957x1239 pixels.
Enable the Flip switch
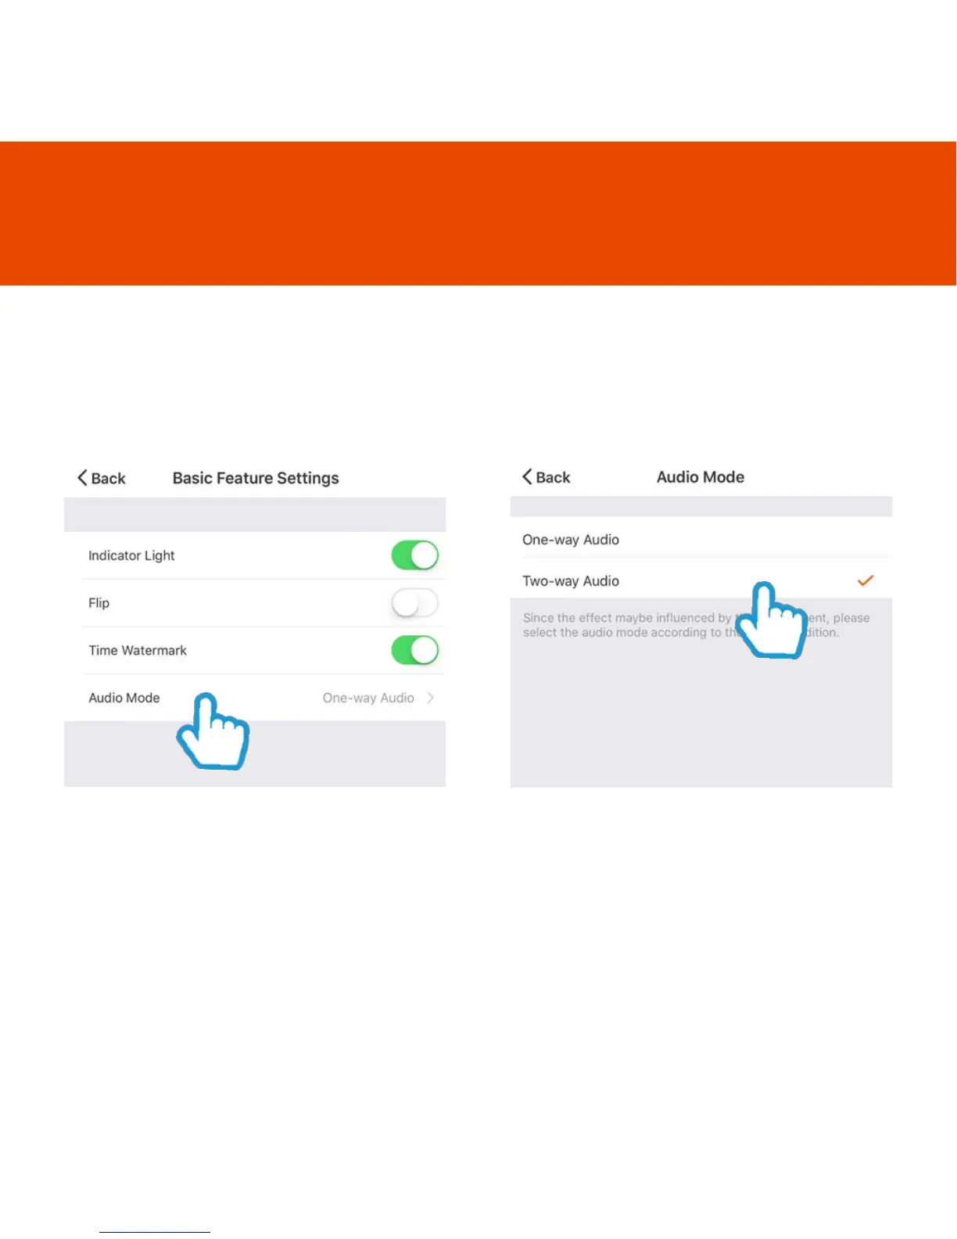click(414, 603)
